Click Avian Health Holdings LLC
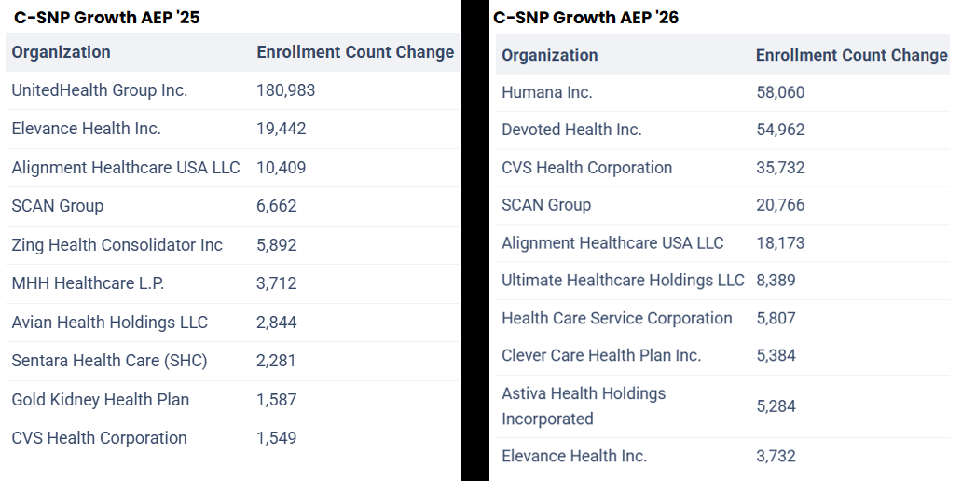The height and width of the screenshot is (481, 962). pos(109,323)
